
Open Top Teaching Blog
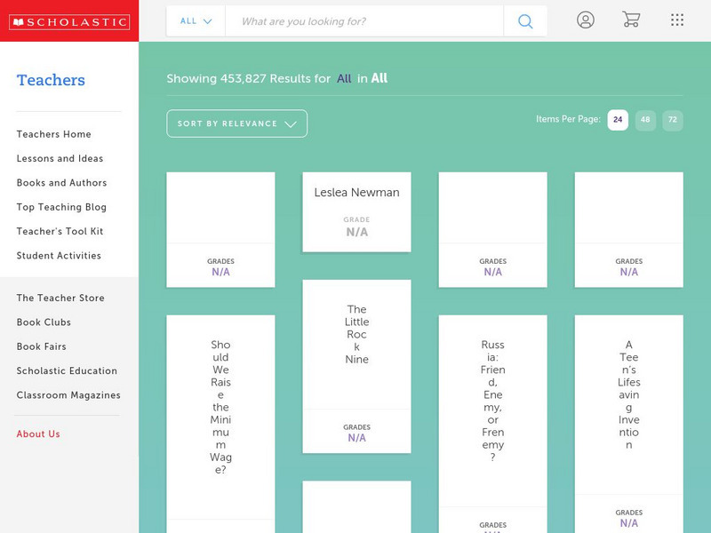61,207
